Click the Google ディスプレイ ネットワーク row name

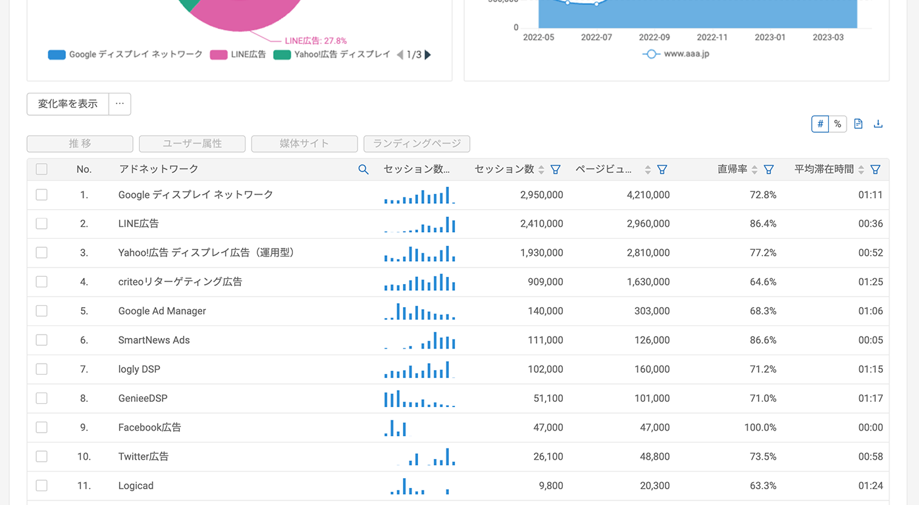196,195
